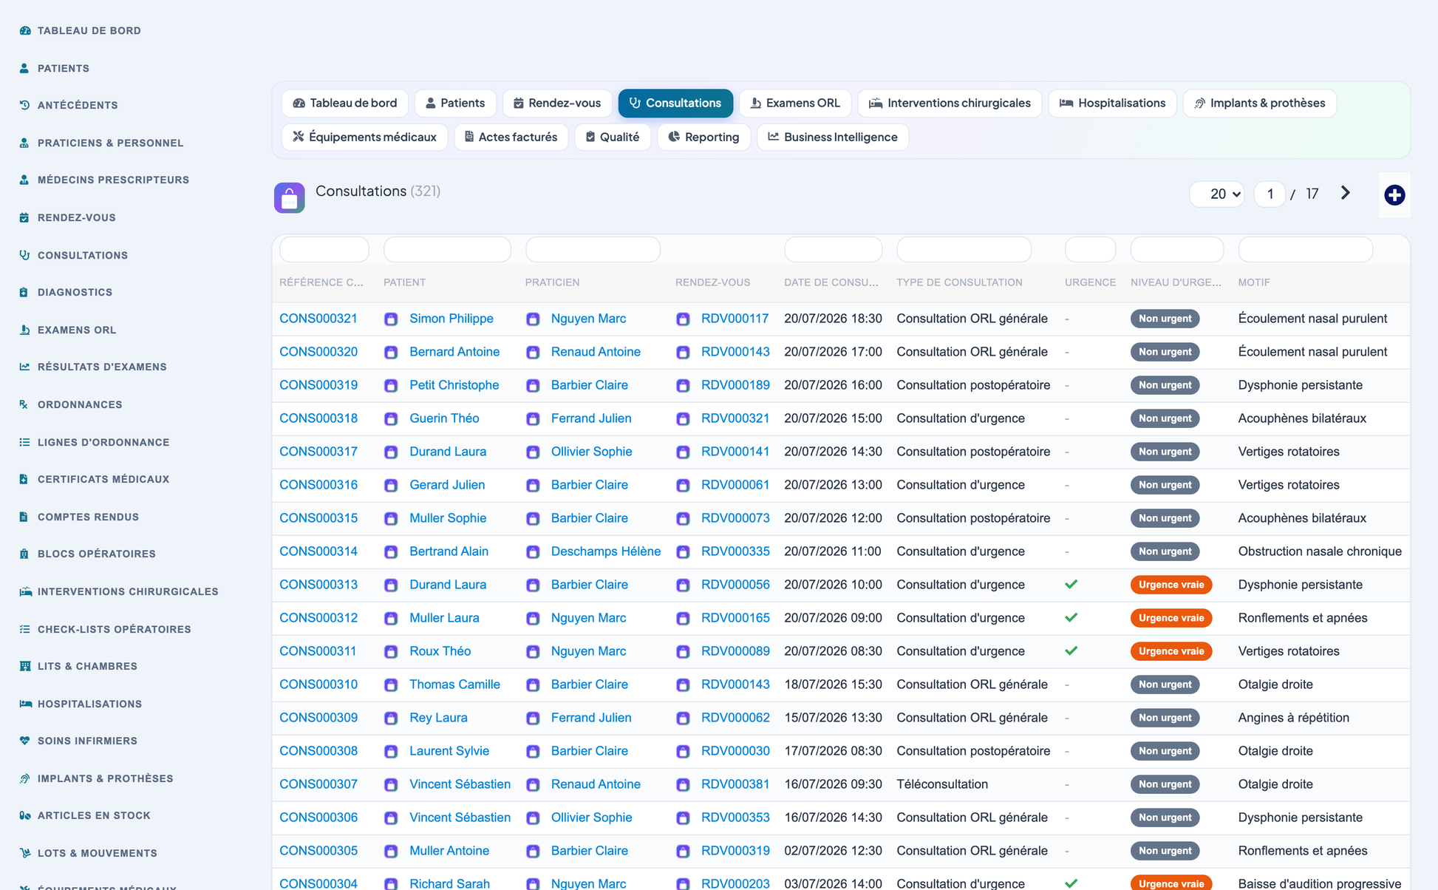The height and width of the screenshot is (890, 1438).
Task: Click the Urgence column filter box
Action: click(x=1090, y=250)
